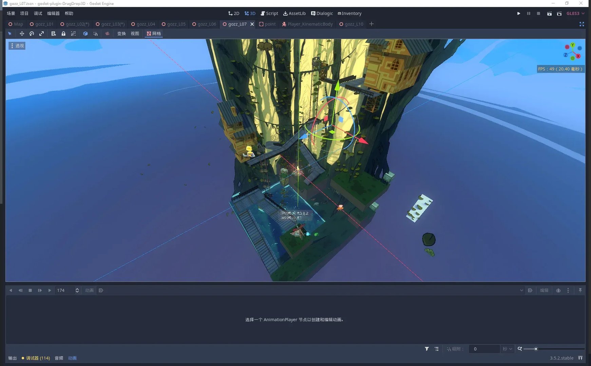Open the Script workspace
The height and width of the screenshot is (366, 591).
click(269, 14)
